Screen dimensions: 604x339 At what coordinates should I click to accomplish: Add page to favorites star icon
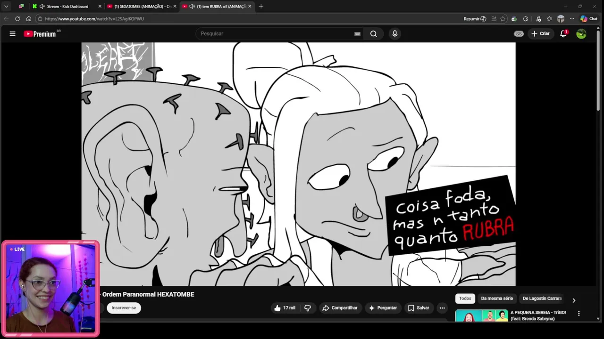click(503, 19)
